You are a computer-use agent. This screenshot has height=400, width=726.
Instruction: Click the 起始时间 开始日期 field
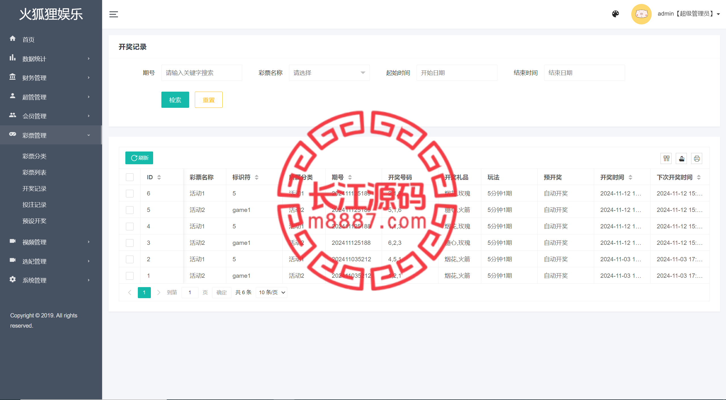(x=457, y=73)
